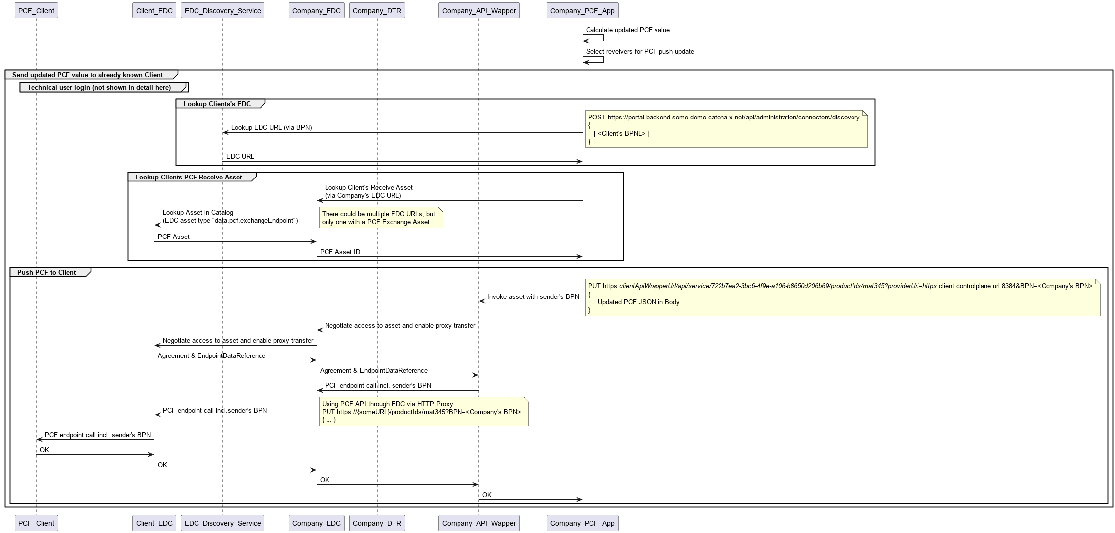Viewport: 1115px width, 533px height.
Task: Click the 'multiple EDC URLs' note
Action: (x=381, y=218)
